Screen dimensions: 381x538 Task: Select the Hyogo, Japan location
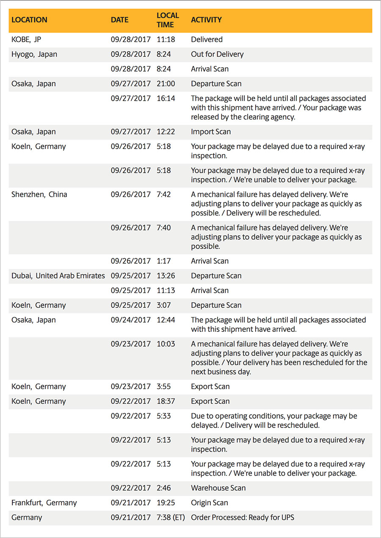34,54
